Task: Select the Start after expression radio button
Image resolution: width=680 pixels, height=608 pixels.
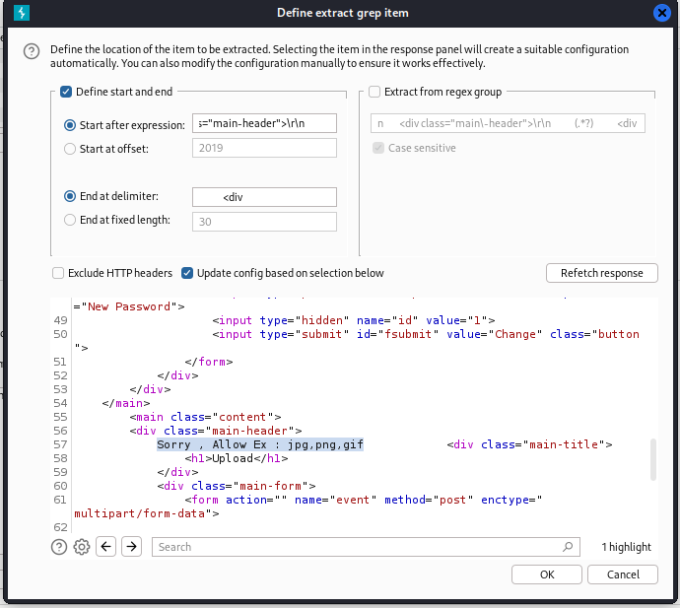Action: 70,125
